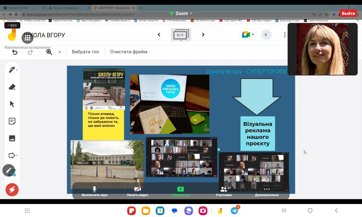
Task: Expand the zoom level dropdown arrow
Action: (x=60, y=52)
